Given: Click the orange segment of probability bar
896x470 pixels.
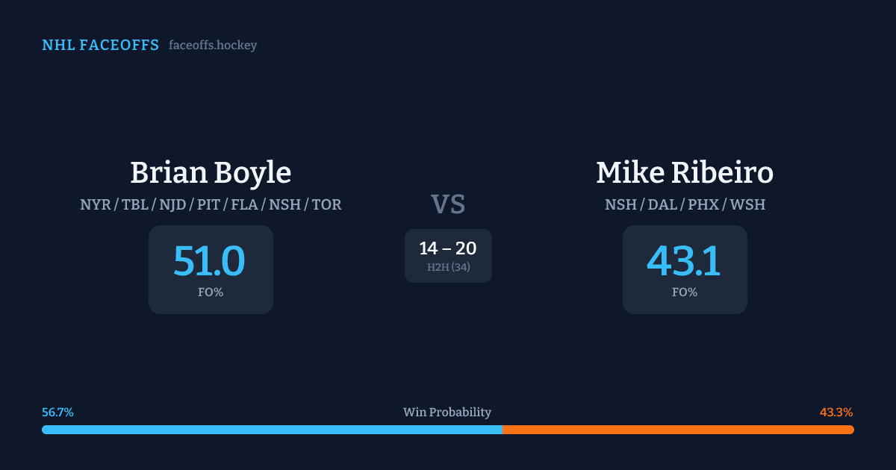Looking at the screenshot, I should (x=678, y=430).
